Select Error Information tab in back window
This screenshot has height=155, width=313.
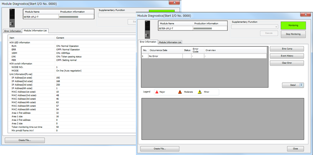[13, 31]
